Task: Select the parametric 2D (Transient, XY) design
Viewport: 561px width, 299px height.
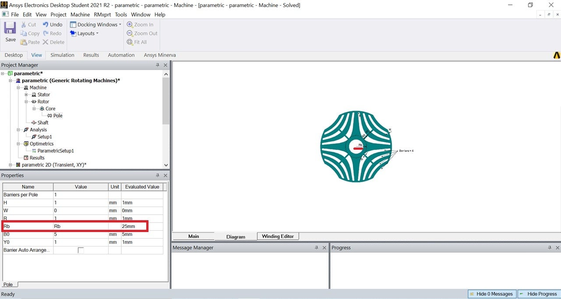Action: [54, 165]
